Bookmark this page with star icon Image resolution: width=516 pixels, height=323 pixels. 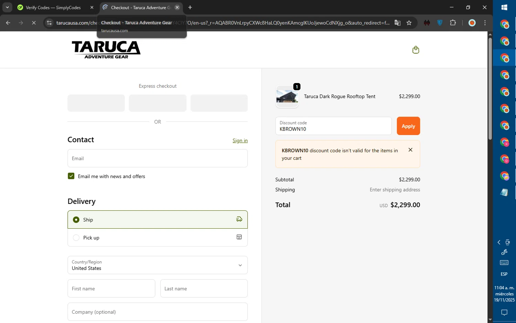[x=409, y=23]
